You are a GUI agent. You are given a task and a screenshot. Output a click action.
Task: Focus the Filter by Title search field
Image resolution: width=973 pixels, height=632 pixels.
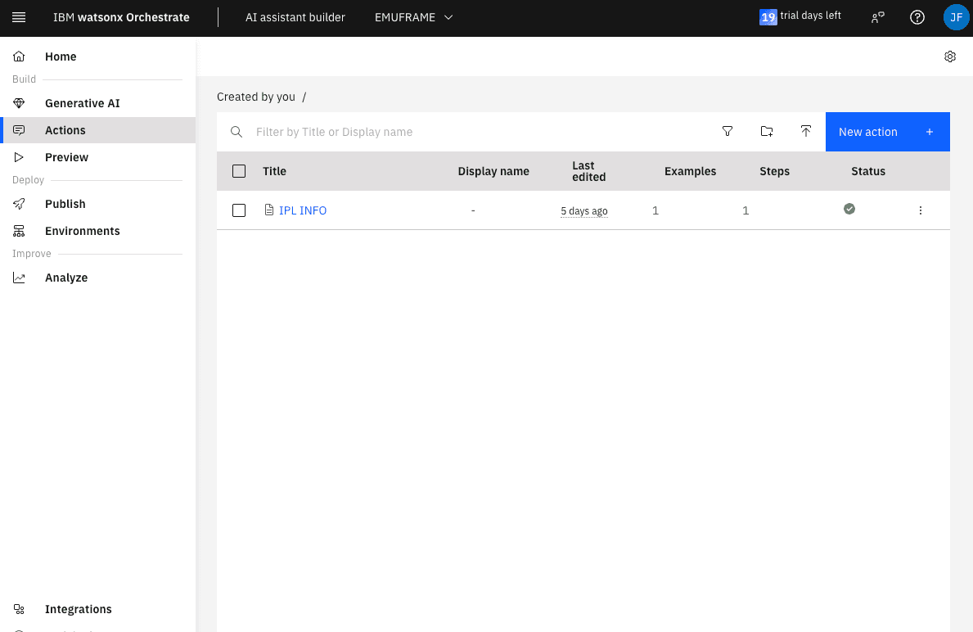pos(475,132)
